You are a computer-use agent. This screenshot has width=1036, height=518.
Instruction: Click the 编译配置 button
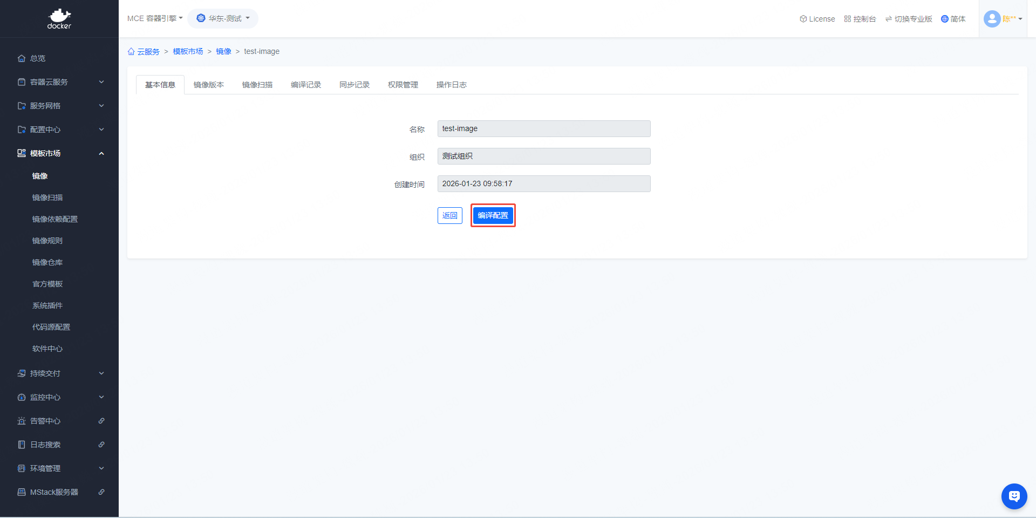point(493,215)
